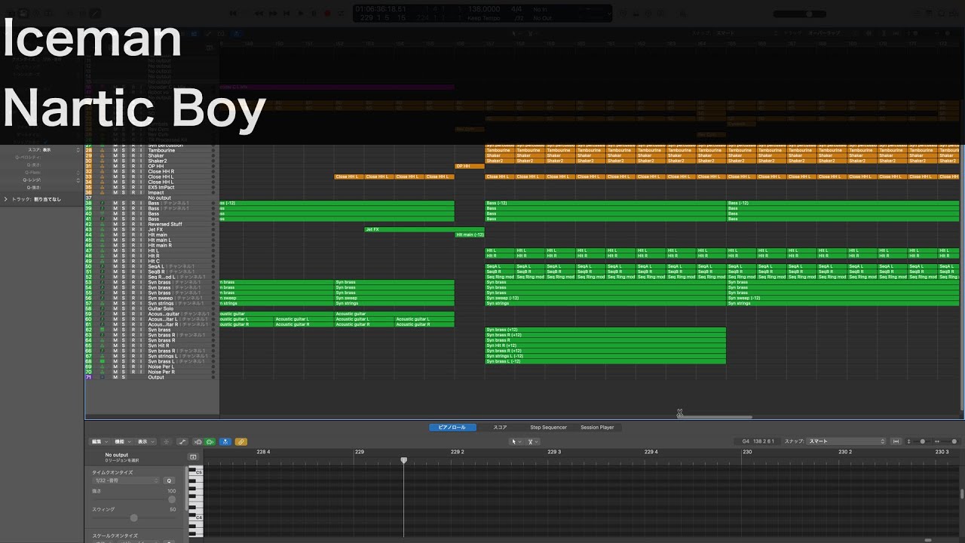Click the 230 bar marker in piano roll ruler
The image size is (965, 543).
click(x=747, y=452)
